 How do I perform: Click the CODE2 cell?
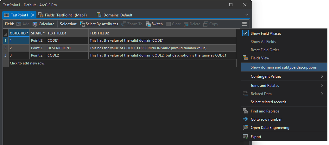pos(67,56)
